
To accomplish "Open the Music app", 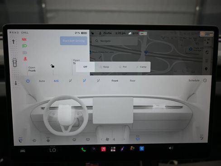I will pos(103,149).
